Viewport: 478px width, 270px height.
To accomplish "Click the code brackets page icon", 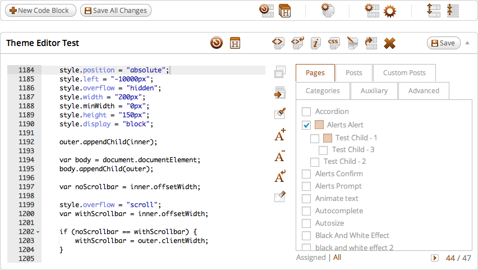I will [277, 43].
